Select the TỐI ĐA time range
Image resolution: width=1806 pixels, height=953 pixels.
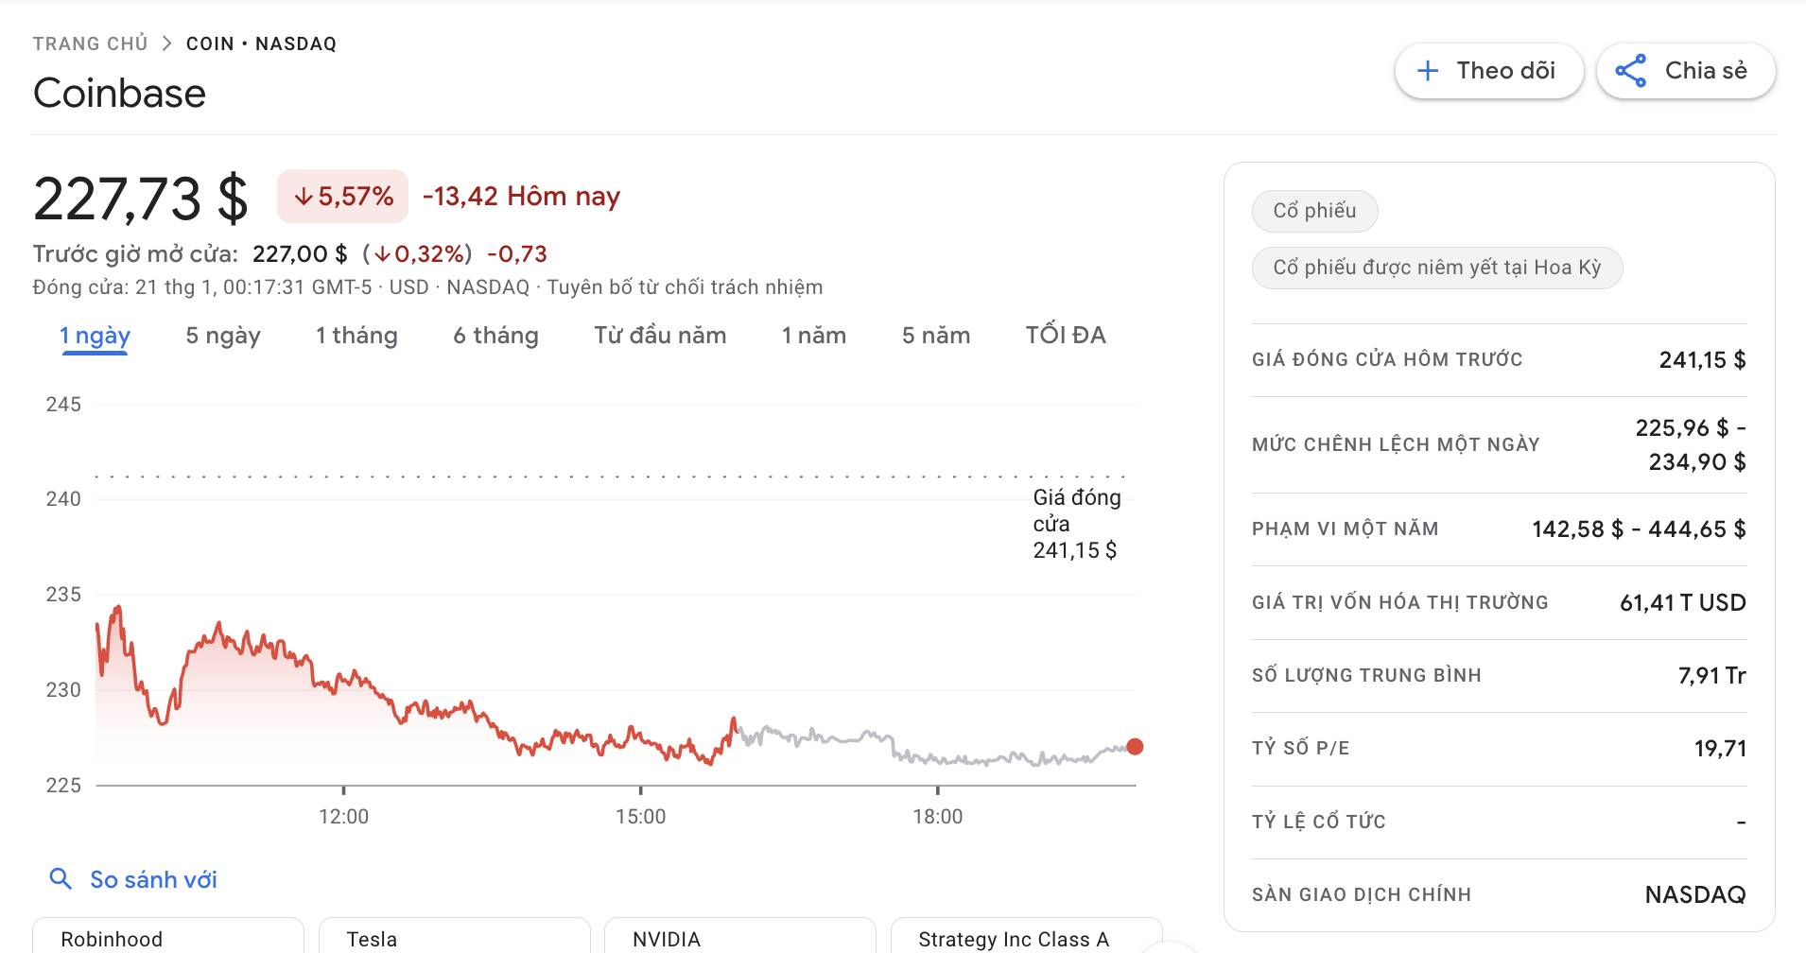pyautogui.click(x=1066, y=336)
